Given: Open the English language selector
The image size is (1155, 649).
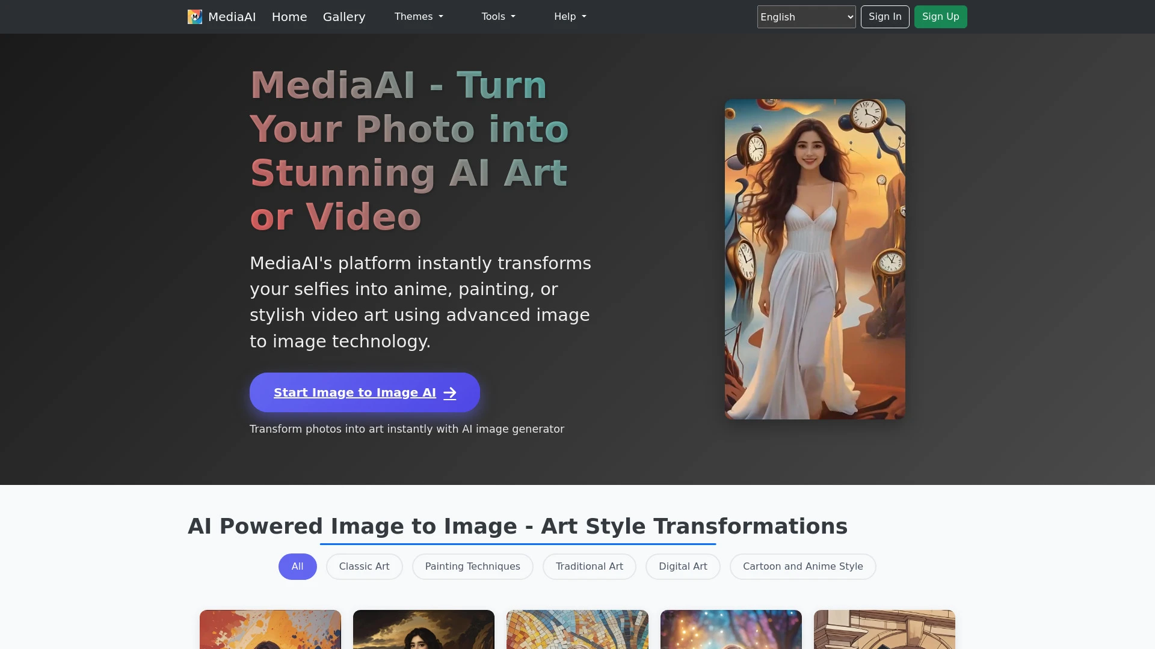Looking at the screenshot, I should 806,17.
